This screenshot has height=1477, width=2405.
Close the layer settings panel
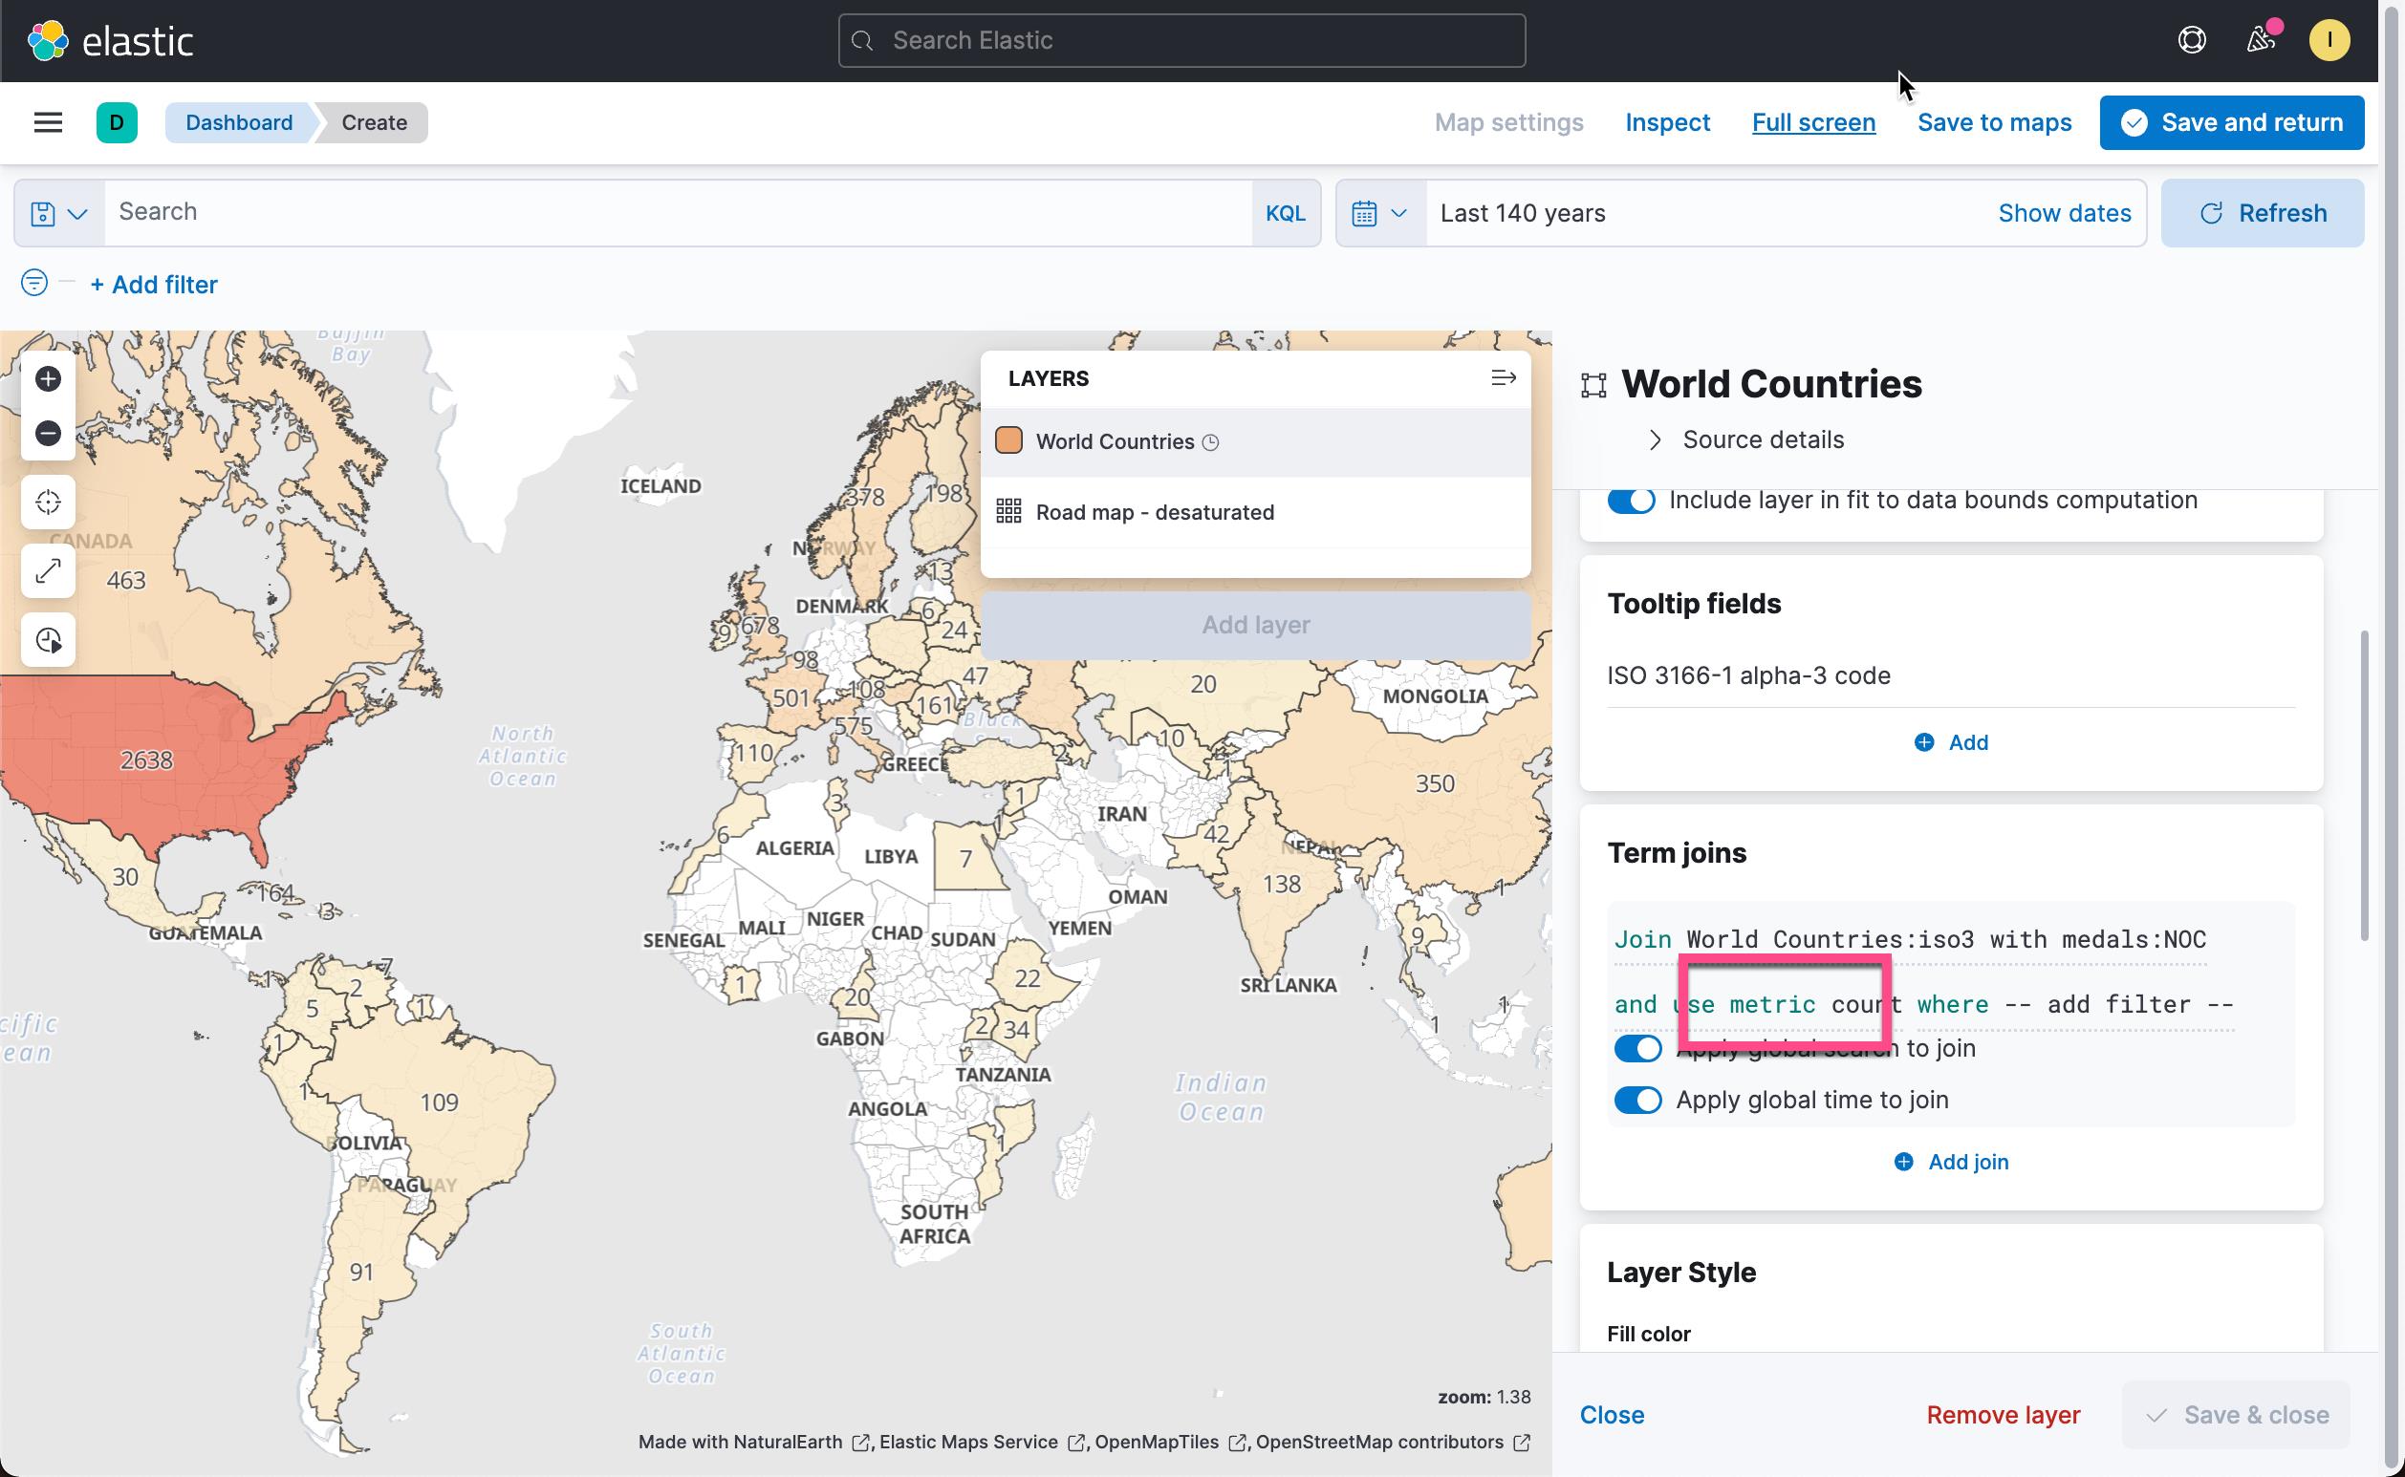coord(1612,1415)
